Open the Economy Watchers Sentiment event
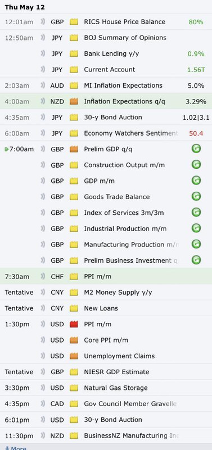This screenshot has height=450, width=212. (131, 133)
